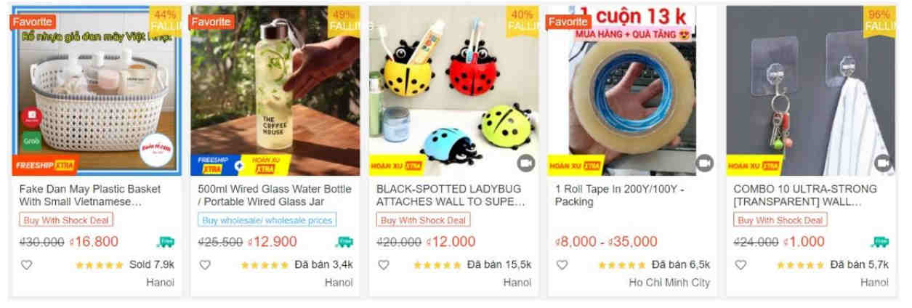Click free shipping truck icon on basket listing
The image size is (912, 308).
[166, 242]
